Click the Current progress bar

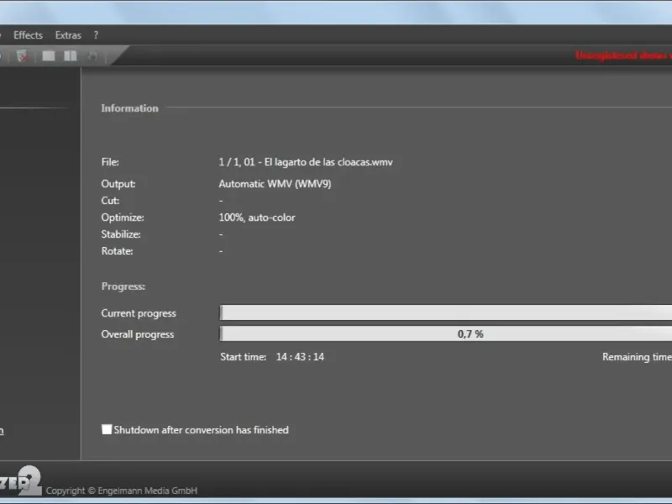[446, 312]
